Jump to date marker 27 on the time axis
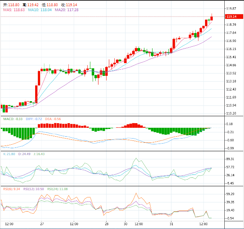The height and width of the screenshot is (229, 244). click(x=42, y=224)
